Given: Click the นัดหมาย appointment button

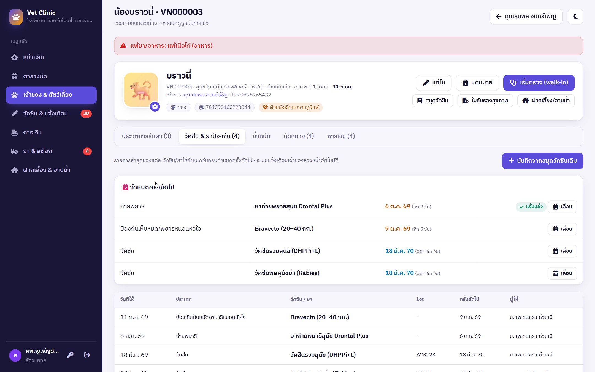Looking at the screenshot, I should point(477,83).
